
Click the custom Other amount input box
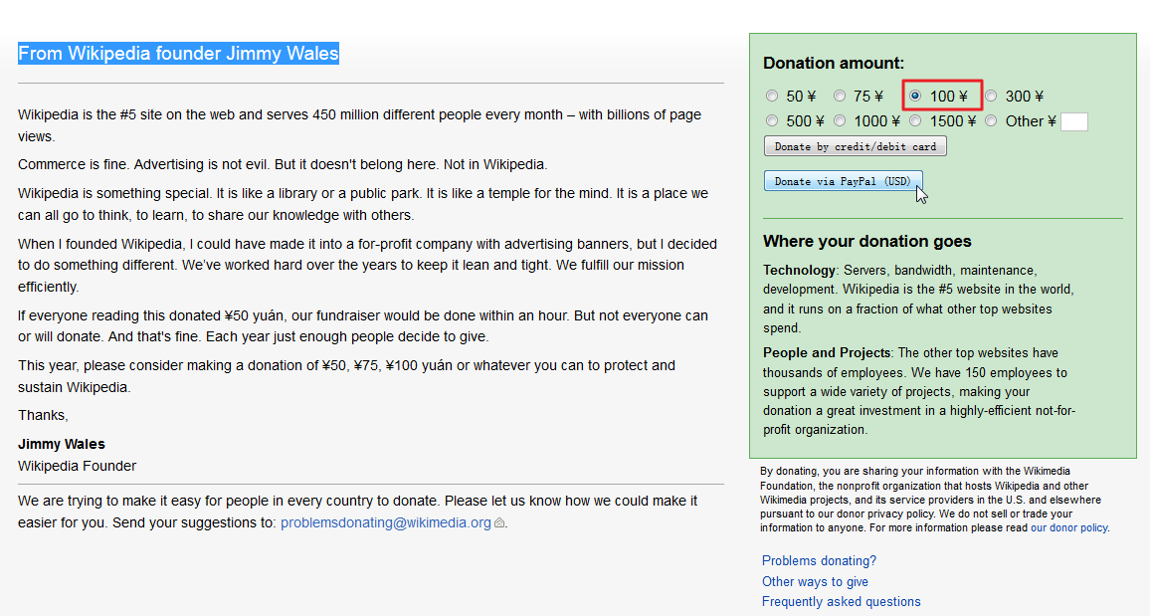[1073, 121]
